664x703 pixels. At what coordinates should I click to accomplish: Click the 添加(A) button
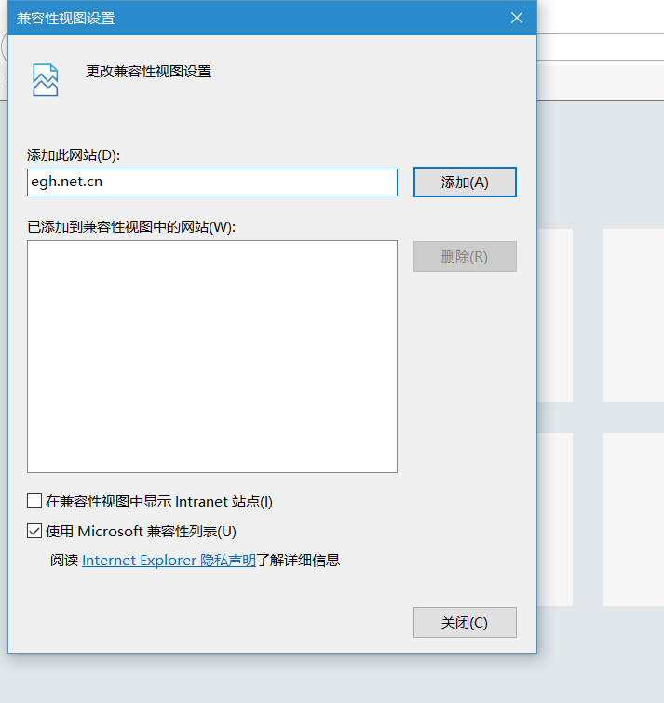point(465,182)
